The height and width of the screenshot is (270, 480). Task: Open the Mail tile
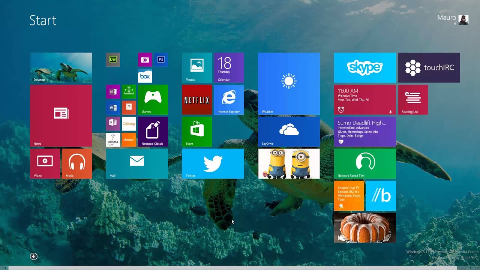pyautogui.click(x=137, y=163)
